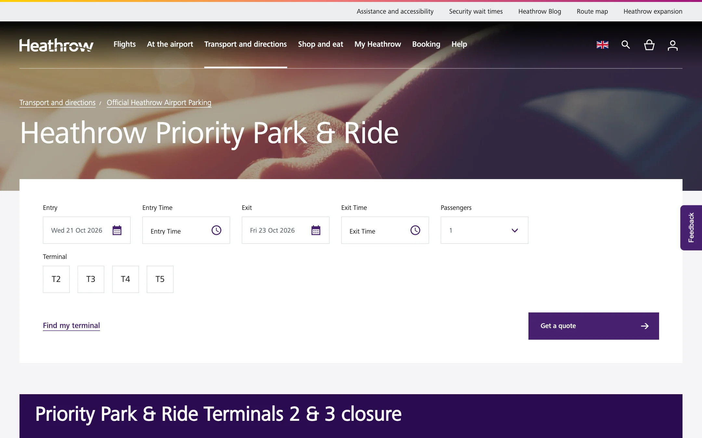Open Heathrow expansion link
Viewport: 702px width, 438px height.
pyautogui.click(x=653, y=11)
